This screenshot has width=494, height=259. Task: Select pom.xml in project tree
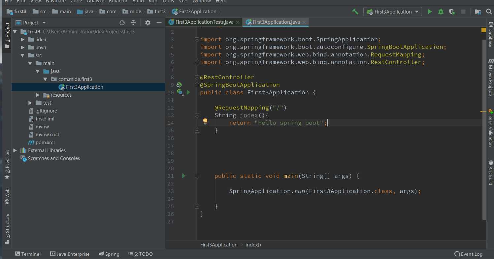pyautogui.click(x=45, y=143)
